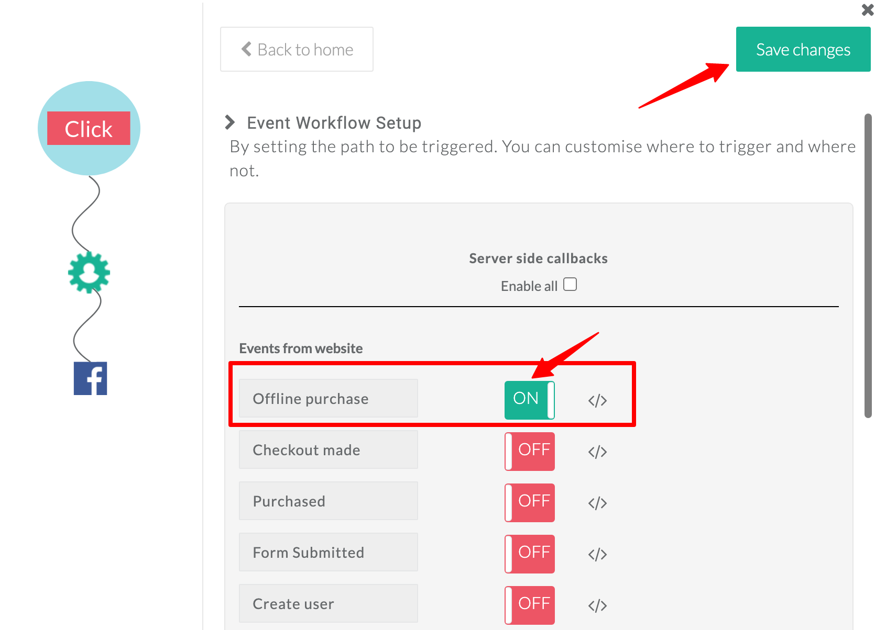Disable the Offline purchase toggle
The height and width of the screenshot is (630, 875).
[529, 400]
